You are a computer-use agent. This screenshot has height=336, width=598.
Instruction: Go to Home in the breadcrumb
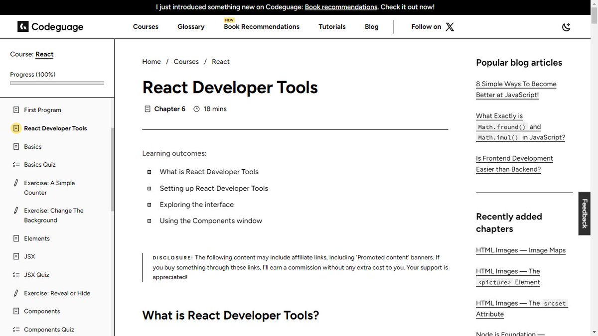coord(151,62)
